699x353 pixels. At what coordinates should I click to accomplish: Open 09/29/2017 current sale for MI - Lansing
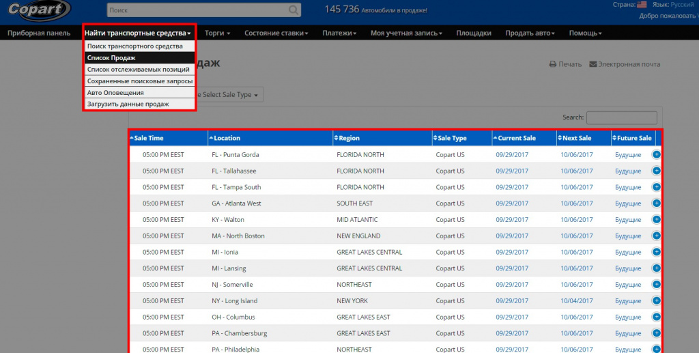[x=512, y=268]
